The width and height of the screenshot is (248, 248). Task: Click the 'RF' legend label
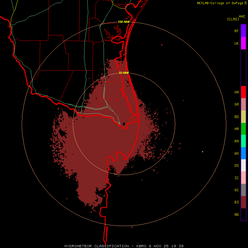click(236, 31)
